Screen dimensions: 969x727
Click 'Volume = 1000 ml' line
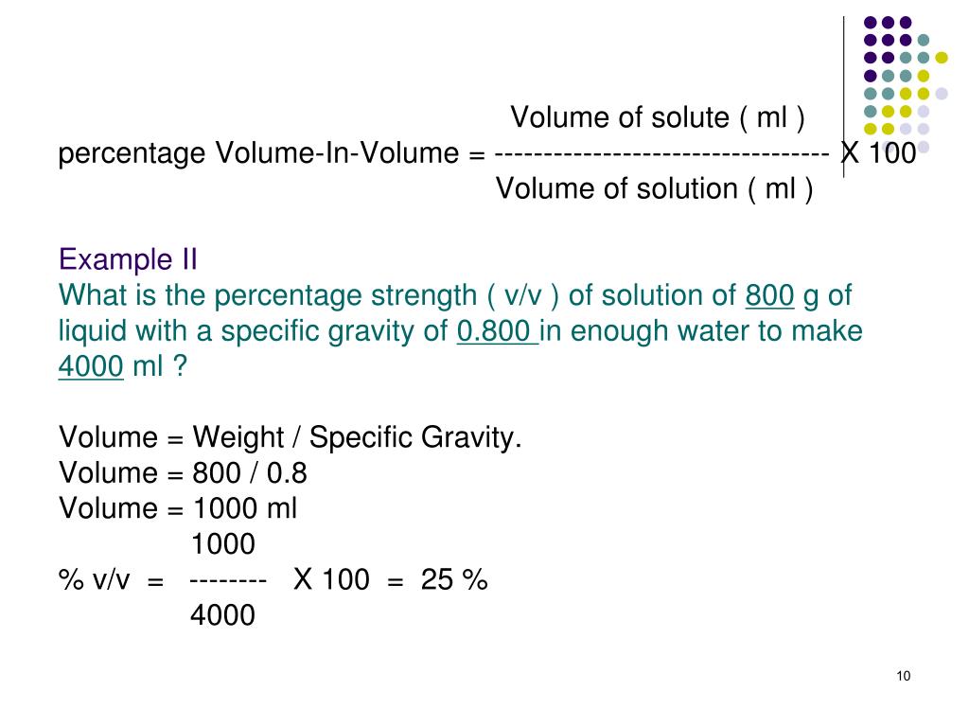click(x=178, y=508)
